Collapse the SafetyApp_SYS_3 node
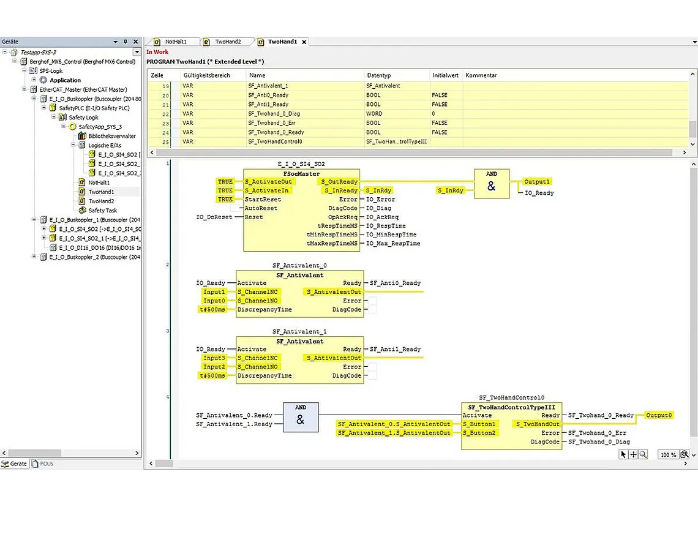The image size is (698, 537). (63, 126)
